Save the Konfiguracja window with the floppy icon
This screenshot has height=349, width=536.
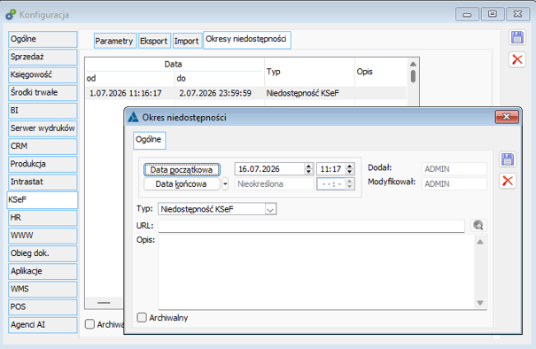(517, 37)
